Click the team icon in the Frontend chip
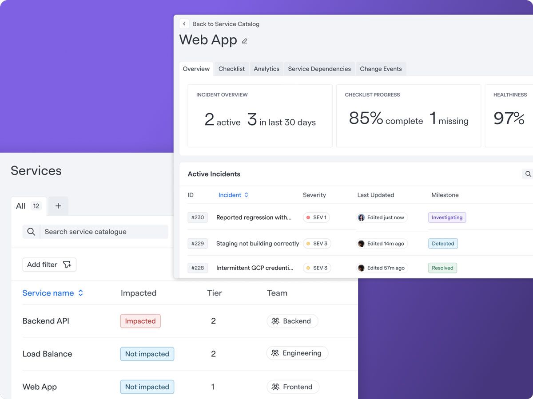Image resolution: width=533 pixels, height=399 pixels. click(x=275, y=387)
